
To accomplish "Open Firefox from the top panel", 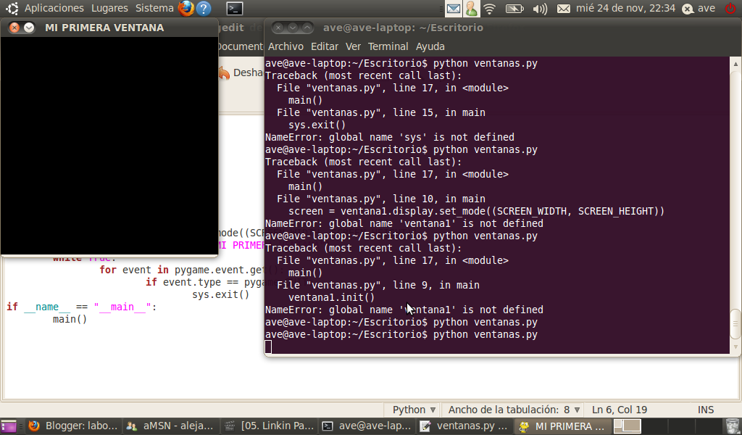I will pos(186,8).
